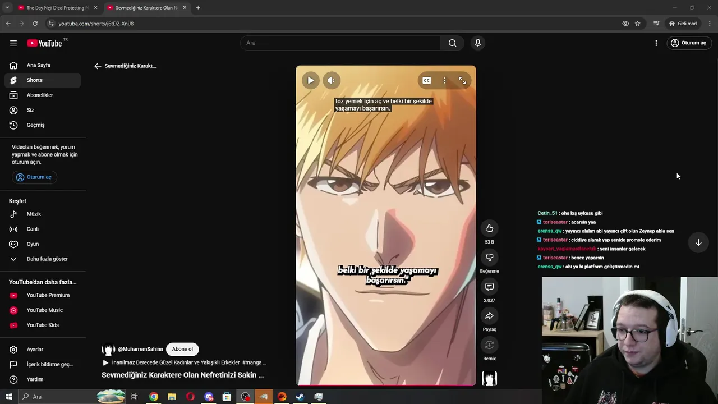Open Task View on the taskbar
718x404 pixels.
pos(135,397)
